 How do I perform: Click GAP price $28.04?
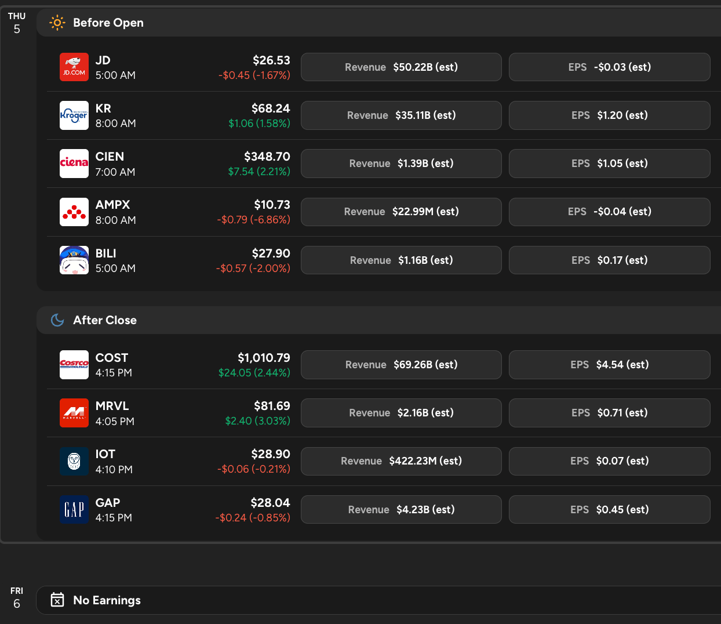click(270, 503)
